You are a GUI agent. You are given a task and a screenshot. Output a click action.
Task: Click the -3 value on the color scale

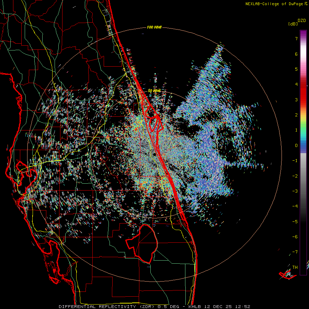(x=295, y=191)
